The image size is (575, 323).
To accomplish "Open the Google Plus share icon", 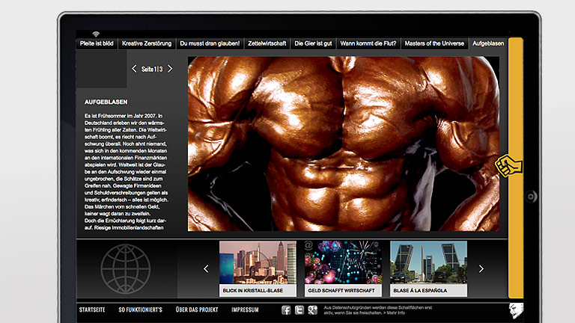I will point(312,310).
